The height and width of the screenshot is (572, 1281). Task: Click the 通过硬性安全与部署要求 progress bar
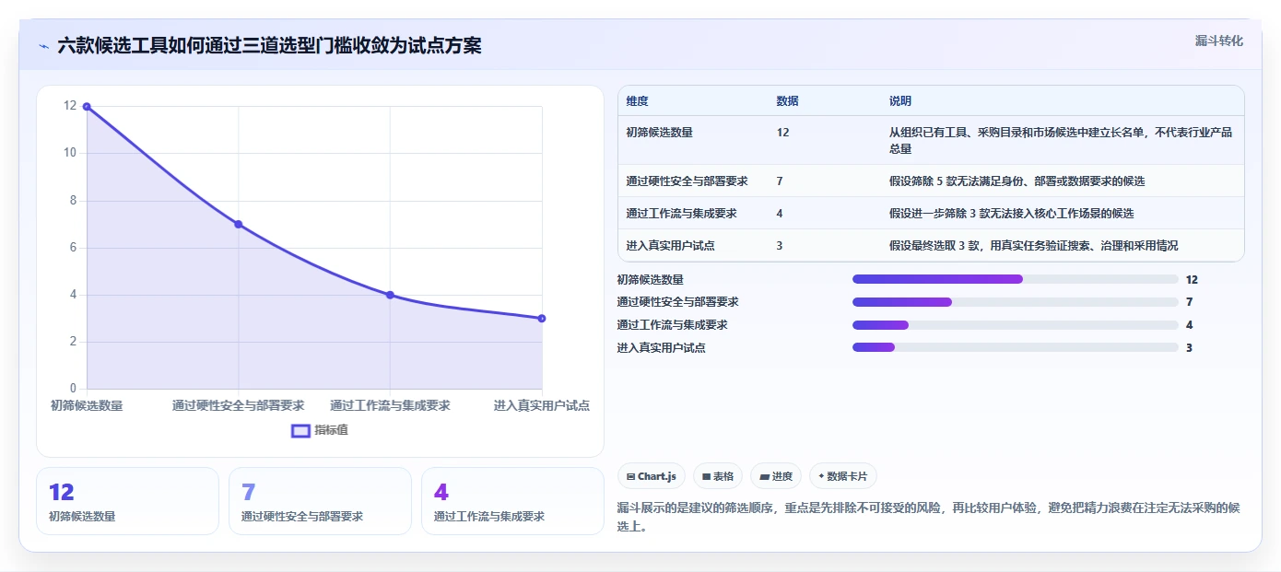(x=1016, y=302)
